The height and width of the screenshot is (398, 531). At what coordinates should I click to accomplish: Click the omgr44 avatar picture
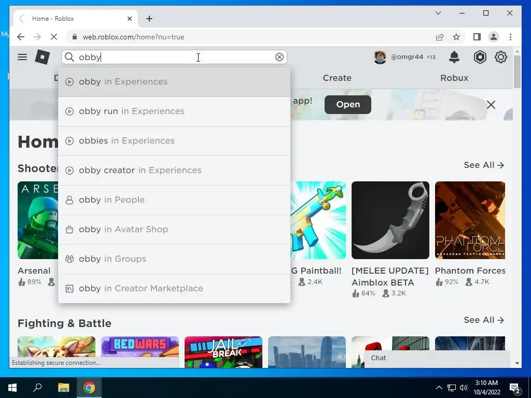point(380,57)
